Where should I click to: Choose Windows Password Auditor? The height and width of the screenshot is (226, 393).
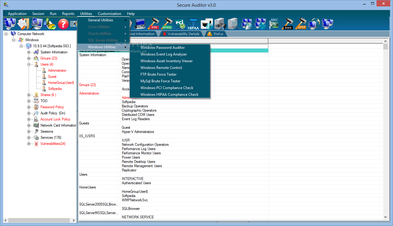pyautogui.click(x=170, y=48)
